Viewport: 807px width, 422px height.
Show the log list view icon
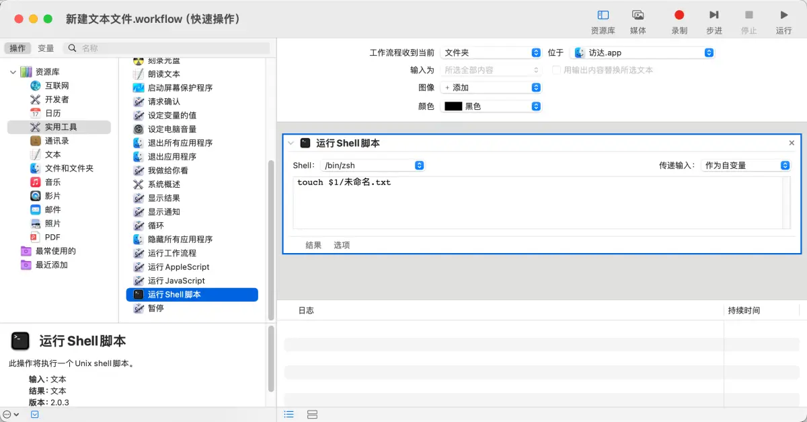(x=289, y=414)
